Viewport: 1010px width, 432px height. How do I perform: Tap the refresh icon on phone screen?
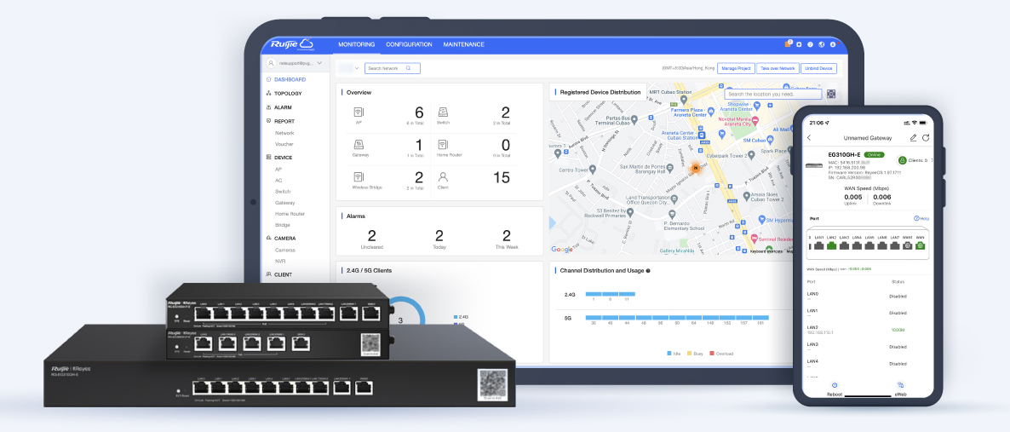tap(926, 137)
